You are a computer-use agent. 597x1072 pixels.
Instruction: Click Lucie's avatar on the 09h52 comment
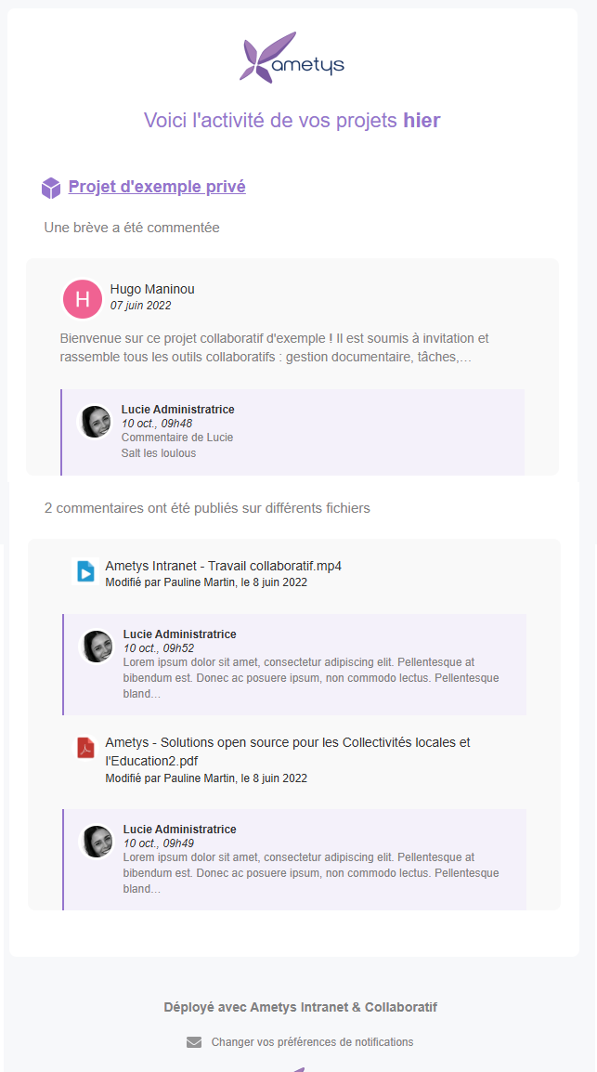(x=97, y=647)
